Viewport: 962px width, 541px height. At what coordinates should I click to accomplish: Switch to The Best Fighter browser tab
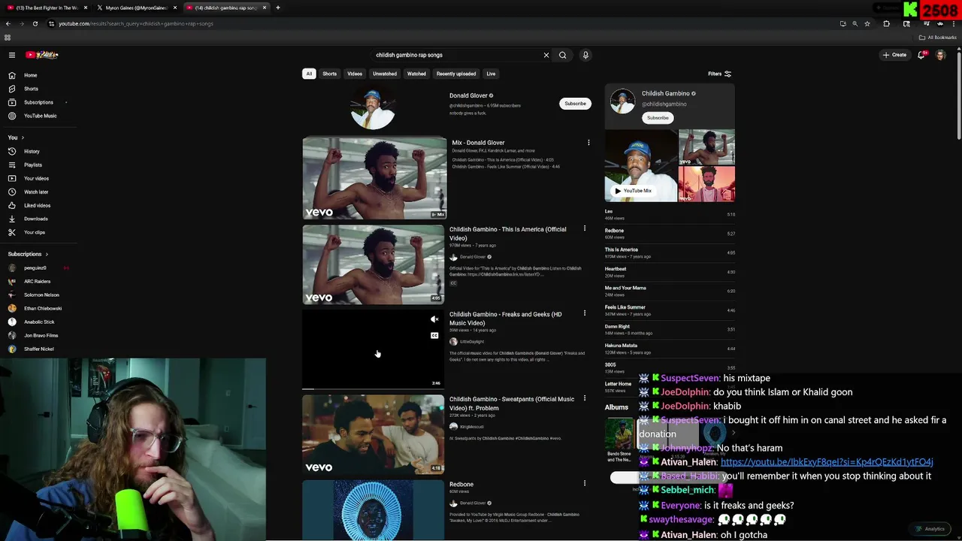[x=47, y=8]
